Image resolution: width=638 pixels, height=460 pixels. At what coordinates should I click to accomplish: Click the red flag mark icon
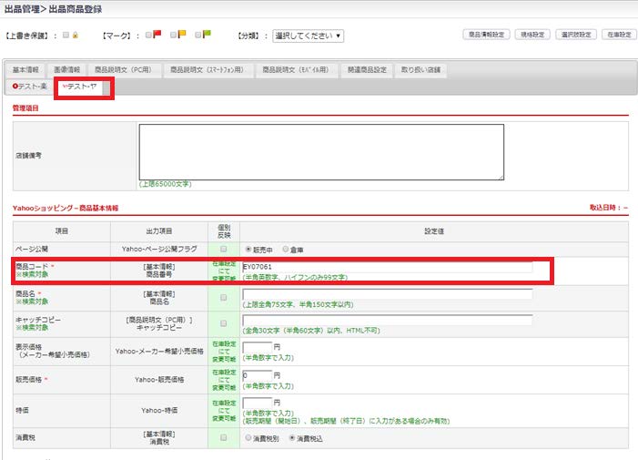point(157,36)
